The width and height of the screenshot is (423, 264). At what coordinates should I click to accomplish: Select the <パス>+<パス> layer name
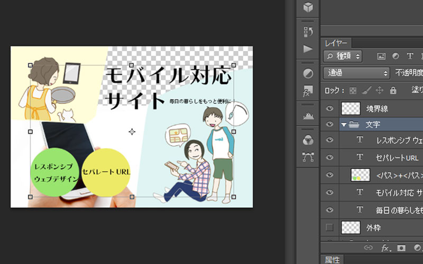(x=399, y=175)
